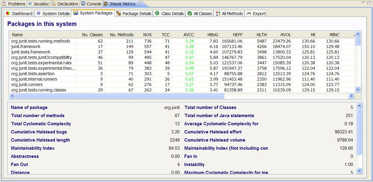
Task: Switch to the Package Details tab
Action: (x=134, y=14)
